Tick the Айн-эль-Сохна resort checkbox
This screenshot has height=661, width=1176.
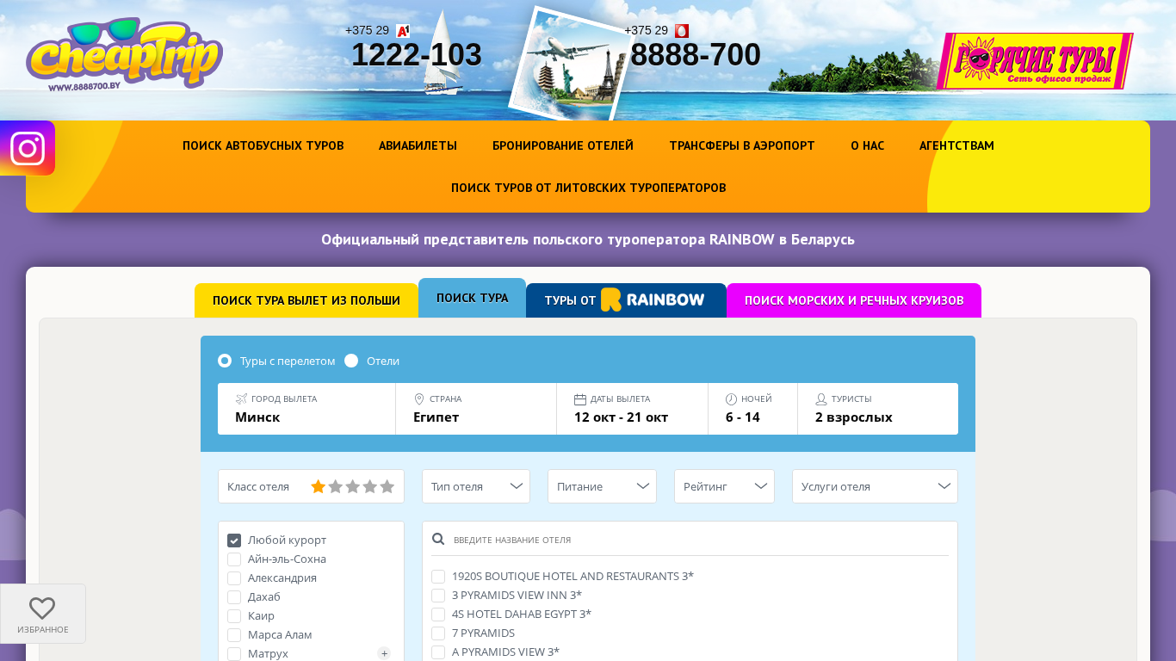(x=234, y=559)
